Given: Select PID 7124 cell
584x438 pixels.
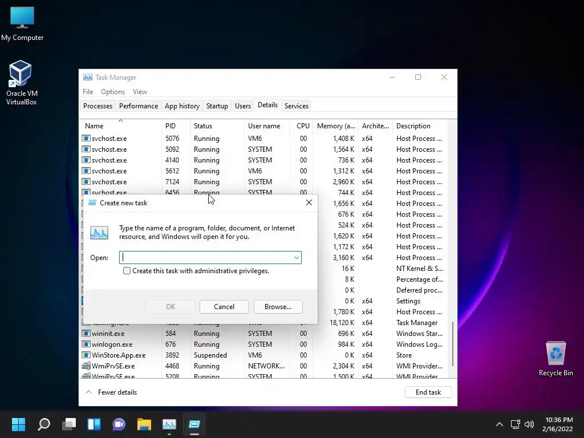Looking at the screenshot, I should click(x=172, y=181).
